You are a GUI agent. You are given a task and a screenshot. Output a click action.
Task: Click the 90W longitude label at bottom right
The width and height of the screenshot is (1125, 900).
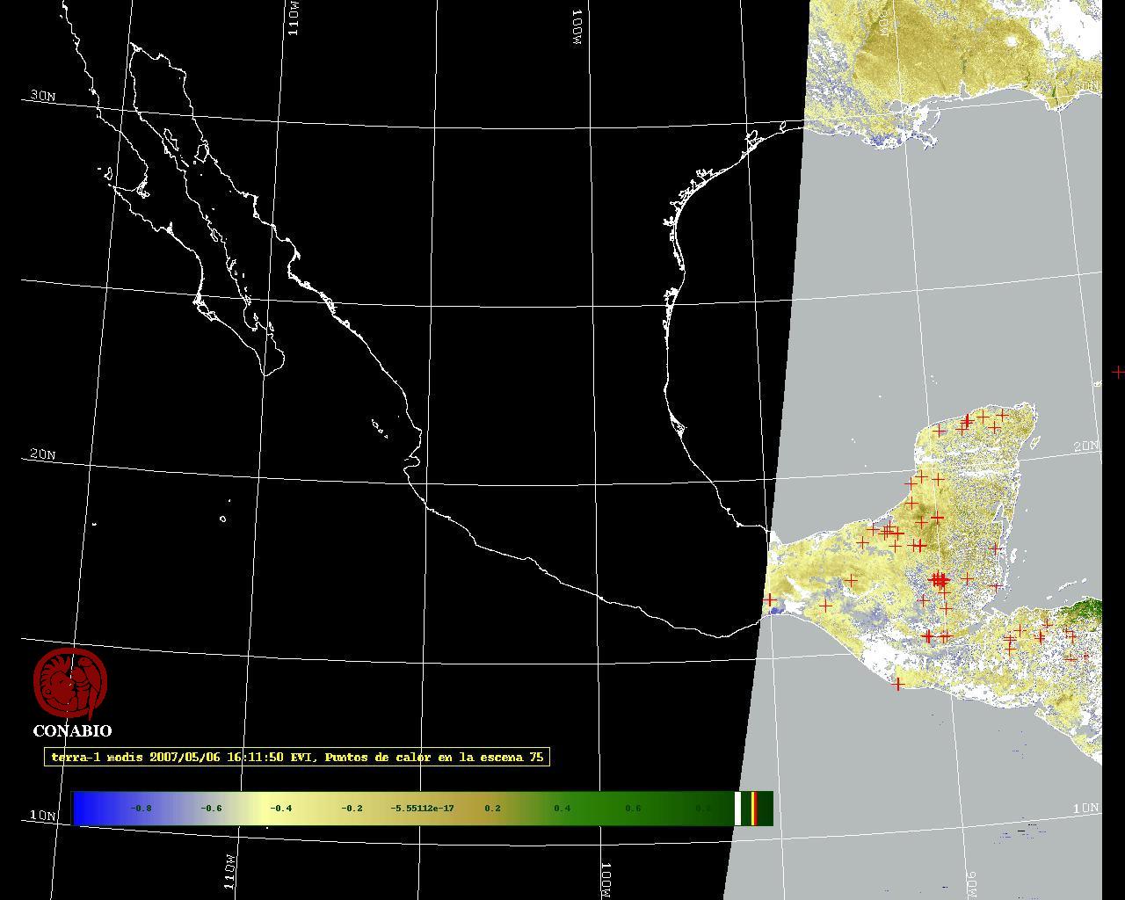tap(973, 884)
